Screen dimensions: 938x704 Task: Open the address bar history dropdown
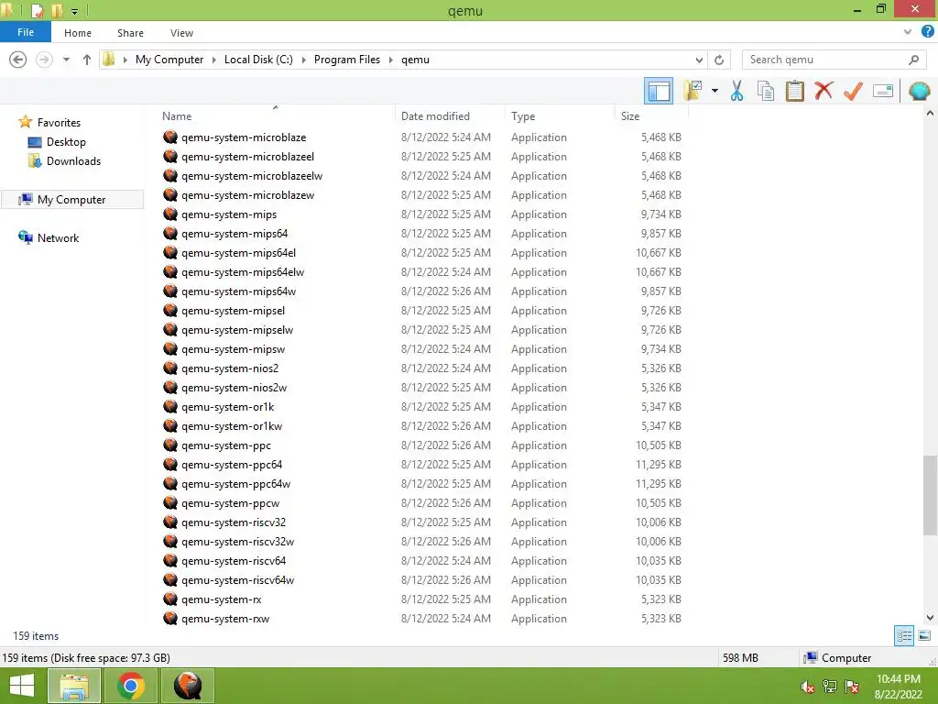click(699, 60)
